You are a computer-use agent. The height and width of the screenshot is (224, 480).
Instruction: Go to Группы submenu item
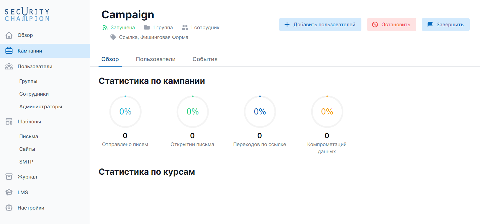(28, 81)
